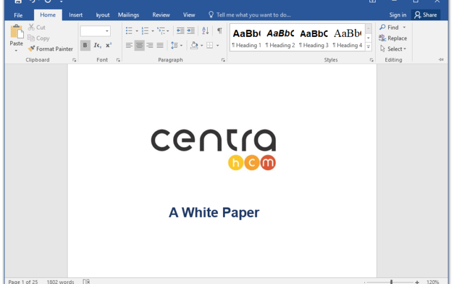Collapse the ribbon with pin icon

tap(441, 60)
